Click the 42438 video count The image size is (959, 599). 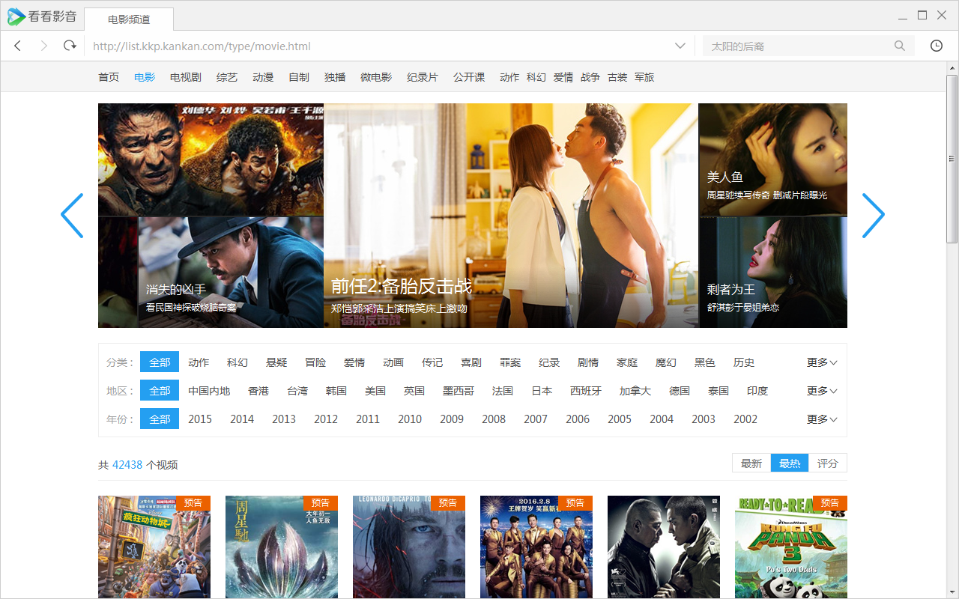127,465
